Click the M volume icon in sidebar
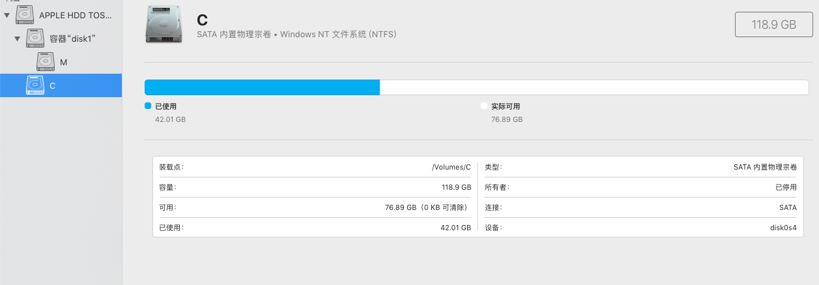819x285 pixels. [x=46, y=62]
